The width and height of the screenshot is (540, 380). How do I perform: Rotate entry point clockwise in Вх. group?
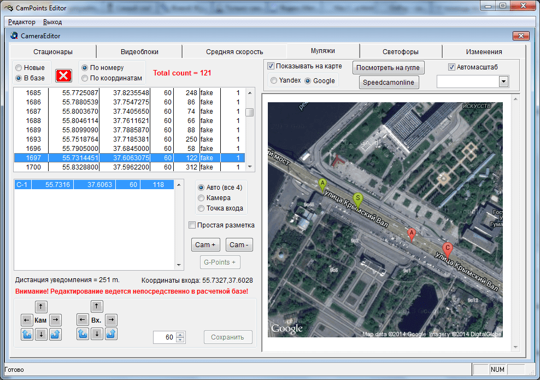[111, 334]
